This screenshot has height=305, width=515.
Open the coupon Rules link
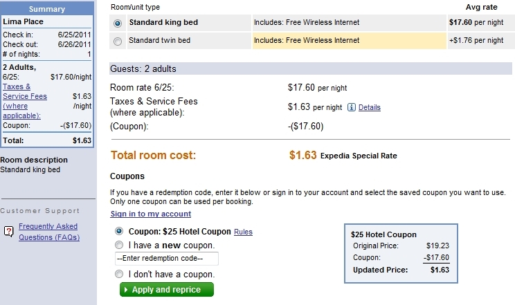243,232
